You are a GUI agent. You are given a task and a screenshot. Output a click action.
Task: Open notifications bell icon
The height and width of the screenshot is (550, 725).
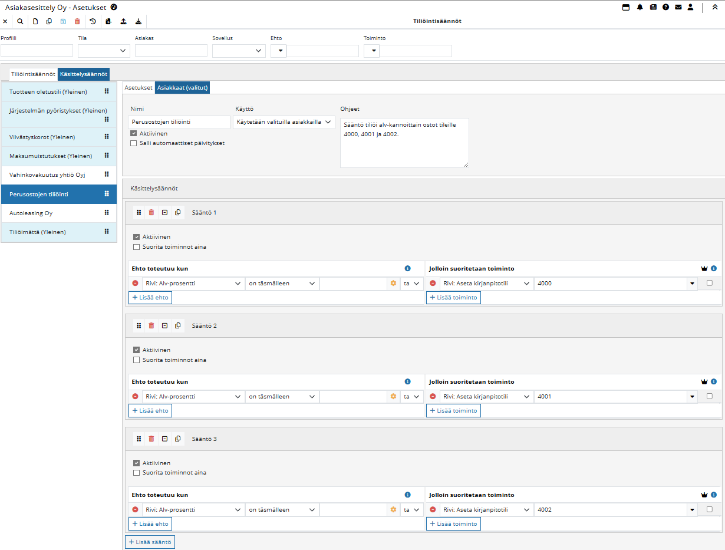[x=640, y=7]
